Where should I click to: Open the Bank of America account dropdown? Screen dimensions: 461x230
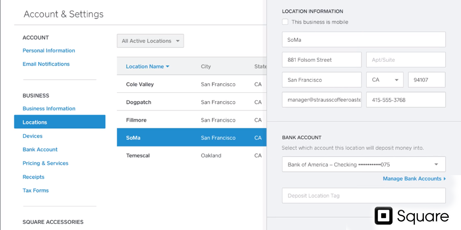click(363, 164)
